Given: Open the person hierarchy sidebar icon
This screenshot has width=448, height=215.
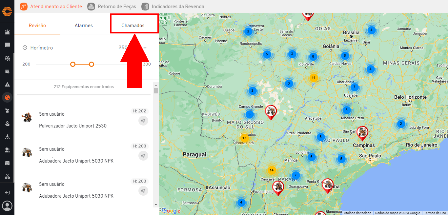Looking at the screenshot, I should pyautogui.click(x=7, y=137).
